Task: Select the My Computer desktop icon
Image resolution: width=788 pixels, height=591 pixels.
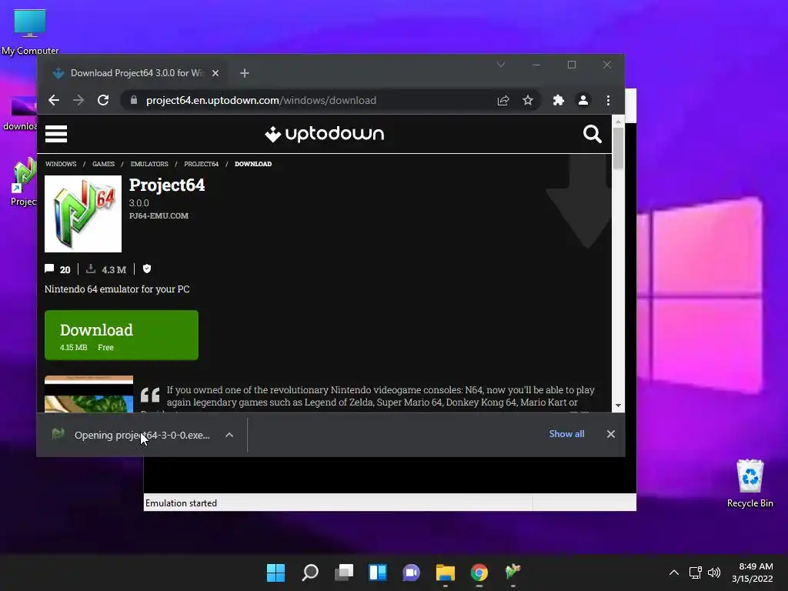Action: [30, 31]
